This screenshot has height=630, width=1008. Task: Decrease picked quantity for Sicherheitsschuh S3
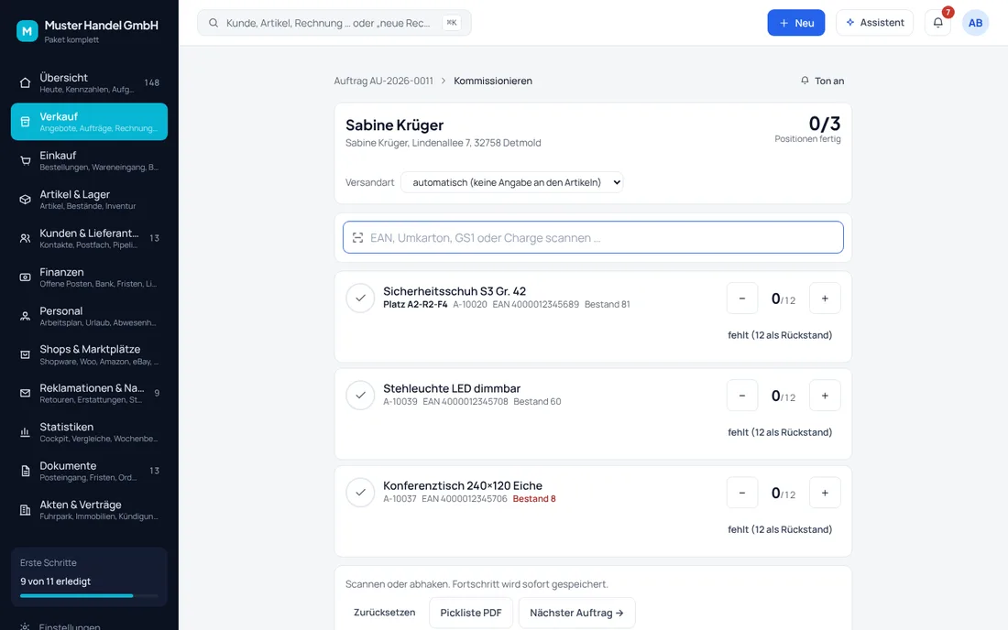pos(742,298)
